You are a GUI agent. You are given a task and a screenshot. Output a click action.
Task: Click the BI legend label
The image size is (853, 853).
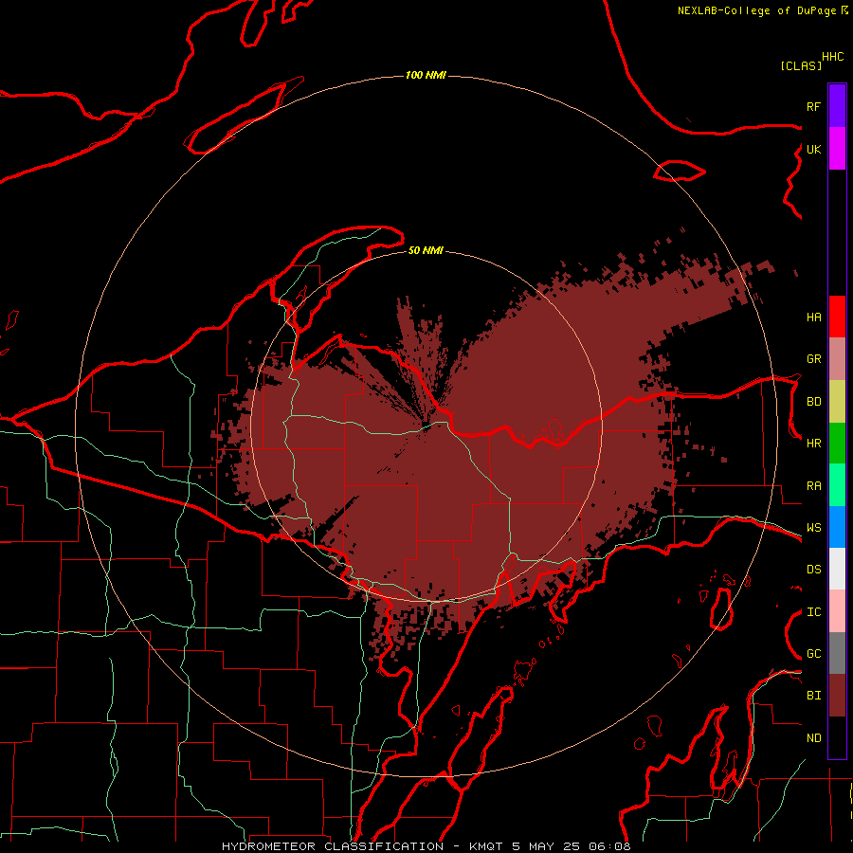(813, 696)
